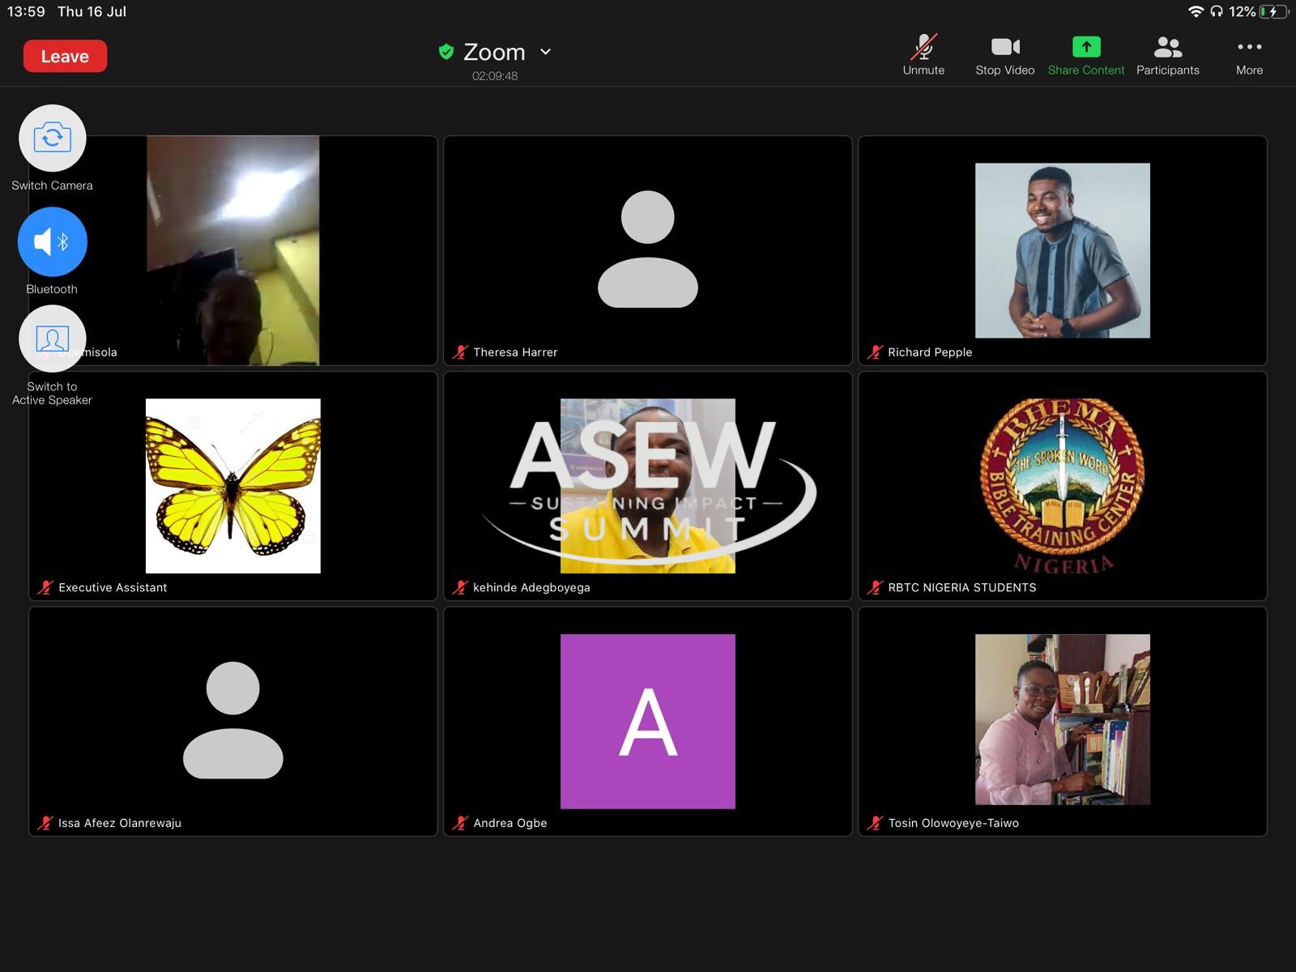Open the More options menu
1296x972 pixels.
point(1249,55)
